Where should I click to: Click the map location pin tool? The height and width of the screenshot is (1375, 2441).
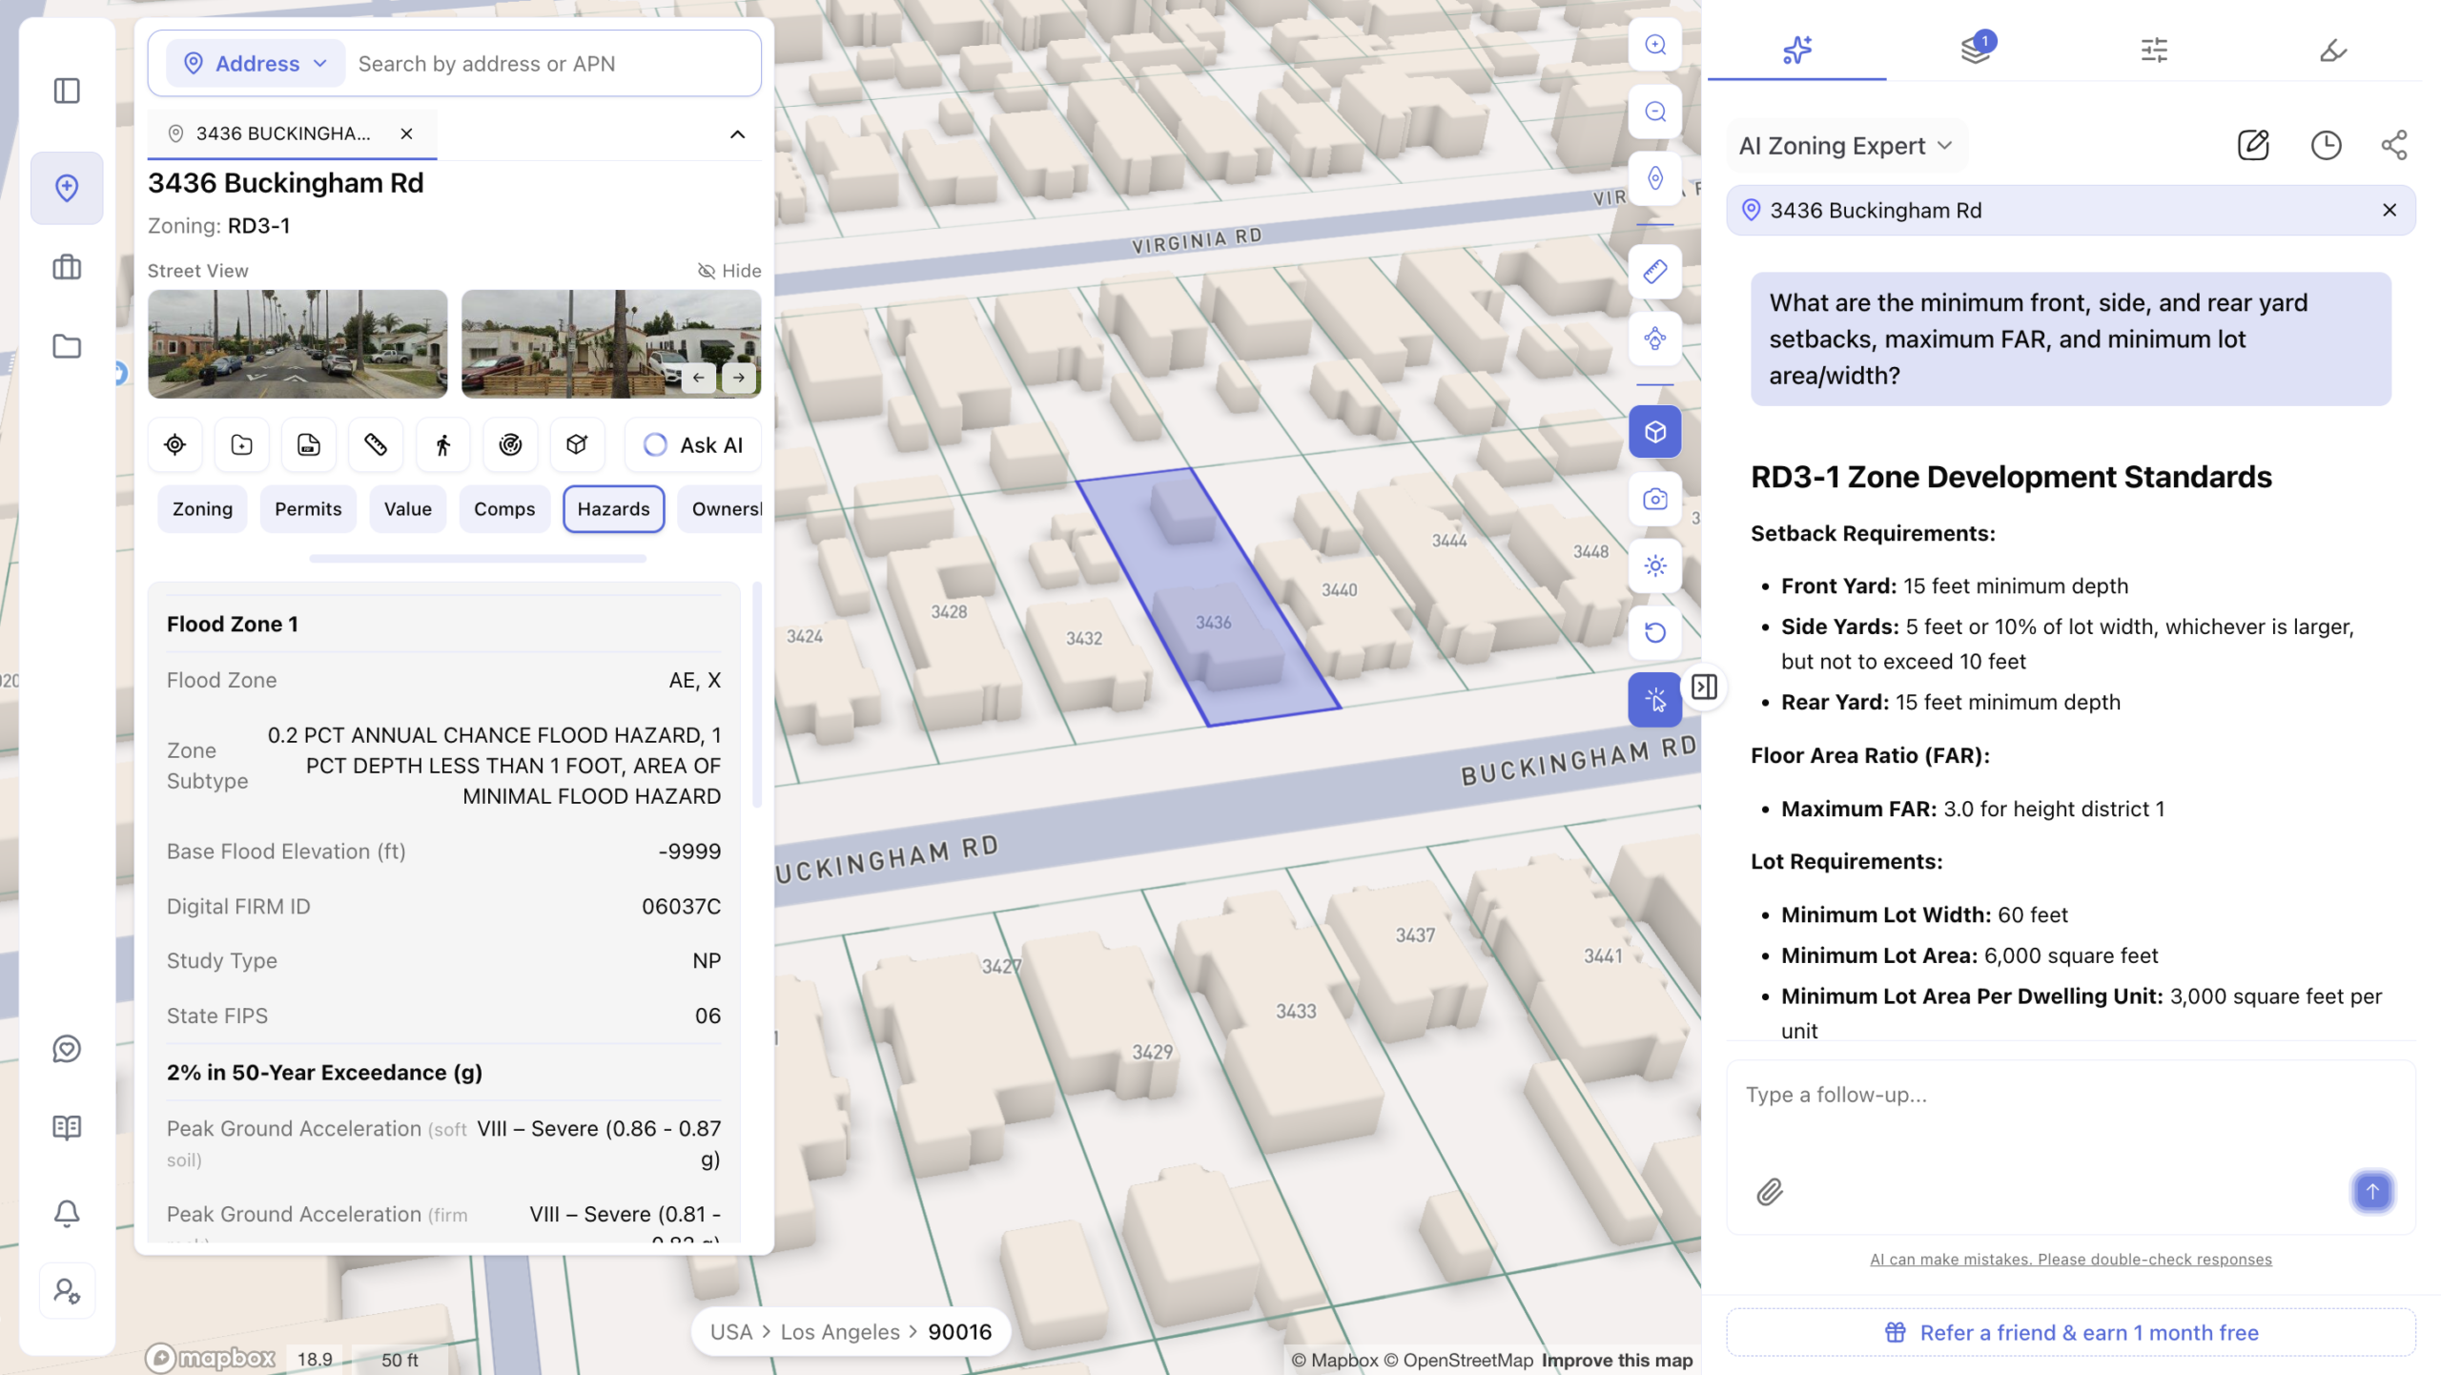(x=1655, y=178)
